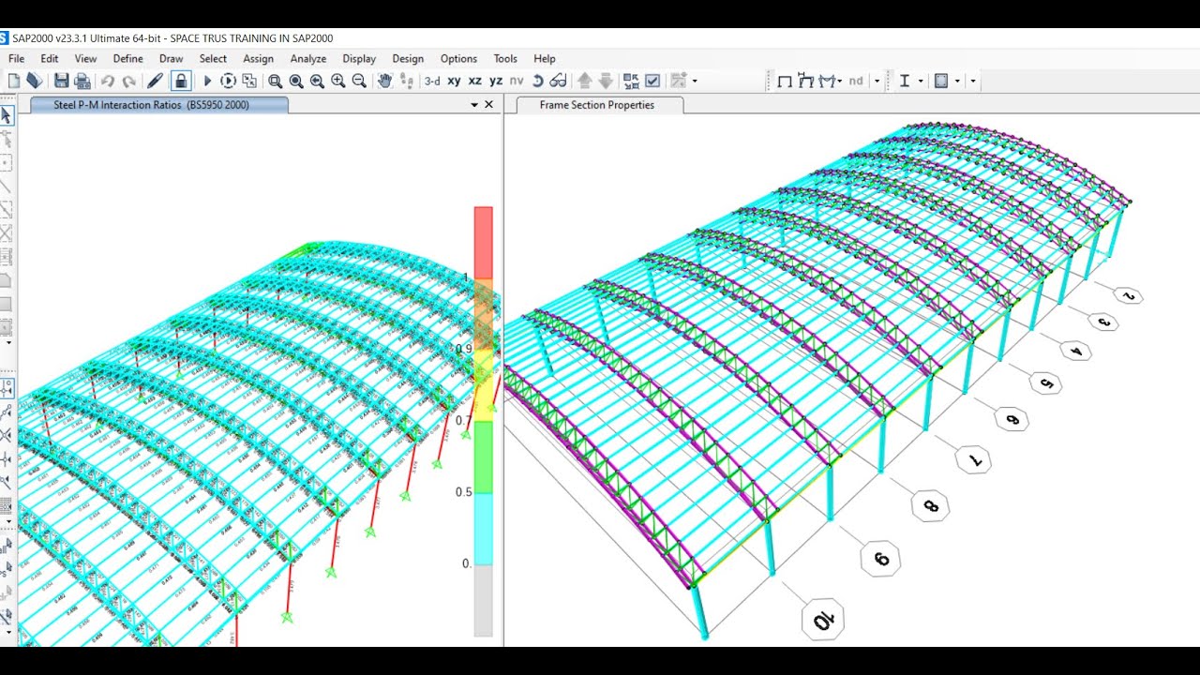
Task: Switch to the yz plane view
Action: (496, 81)
